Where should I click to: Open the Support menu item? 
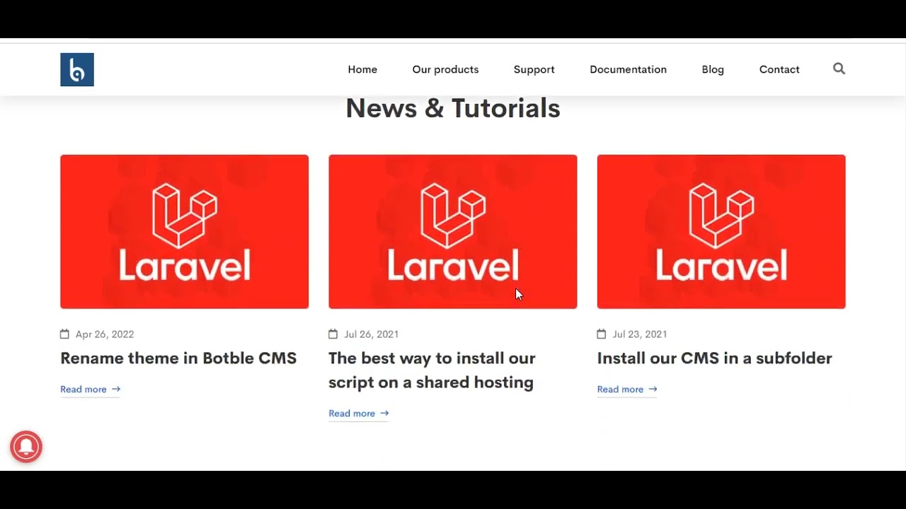click(x=534, y=69)
